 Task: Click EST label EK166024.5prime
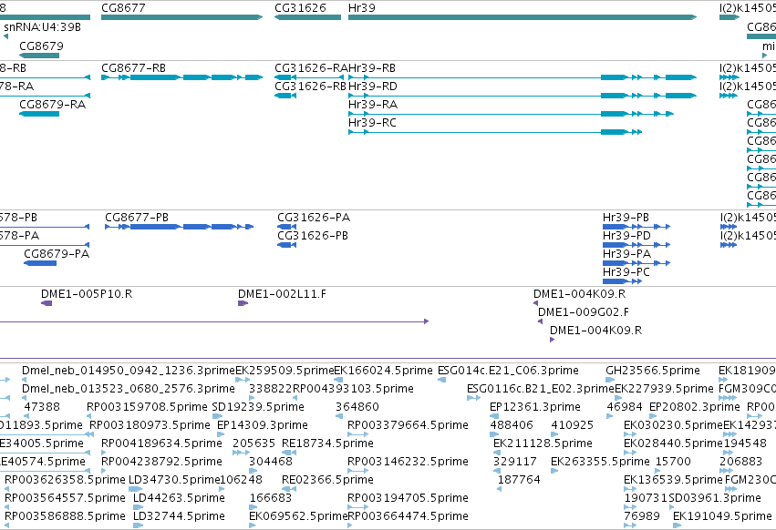pyautogui.click(x=384, y=371)
